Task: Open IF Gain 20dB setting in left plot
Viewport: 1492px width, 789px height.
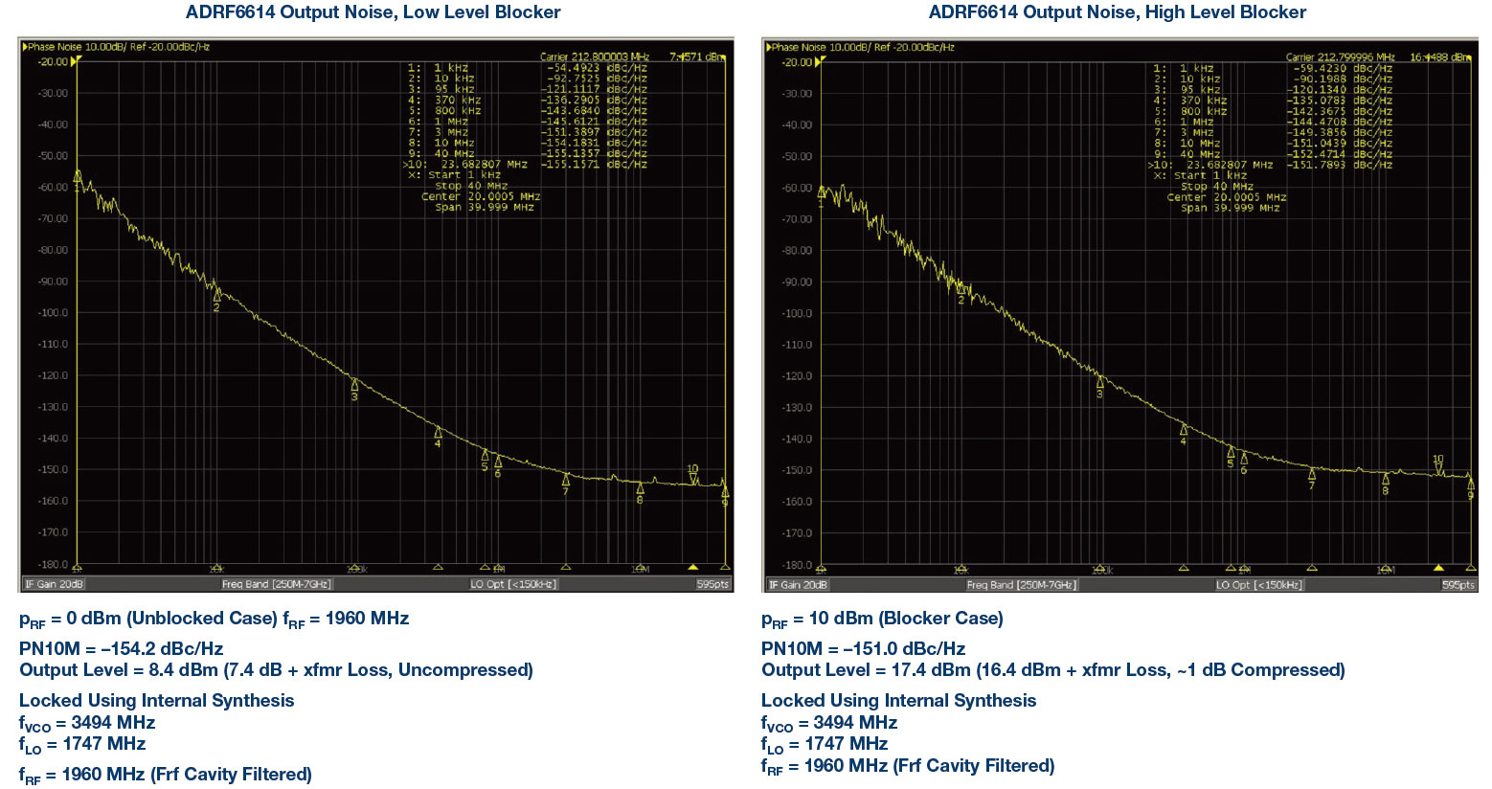Action: tap(55, 584)
